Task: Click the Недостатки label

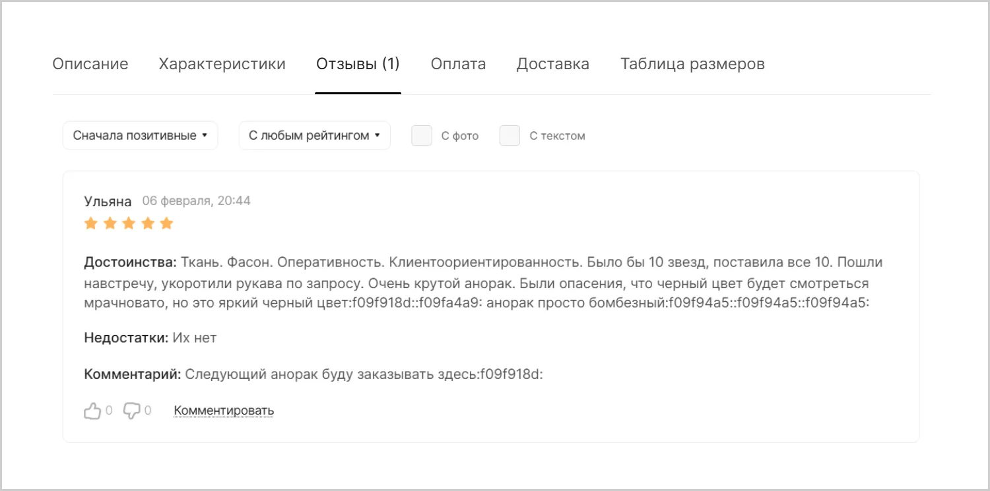Action: click(127, 338)
